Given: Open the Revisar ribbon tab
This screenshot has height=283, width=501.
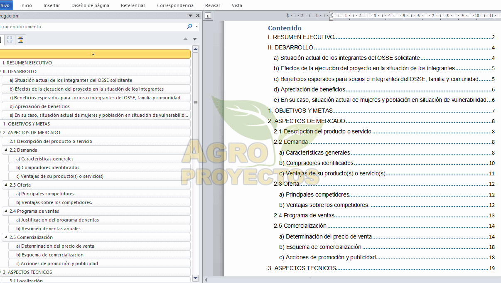Looking at the screenshot, I should tap(213, 5).
